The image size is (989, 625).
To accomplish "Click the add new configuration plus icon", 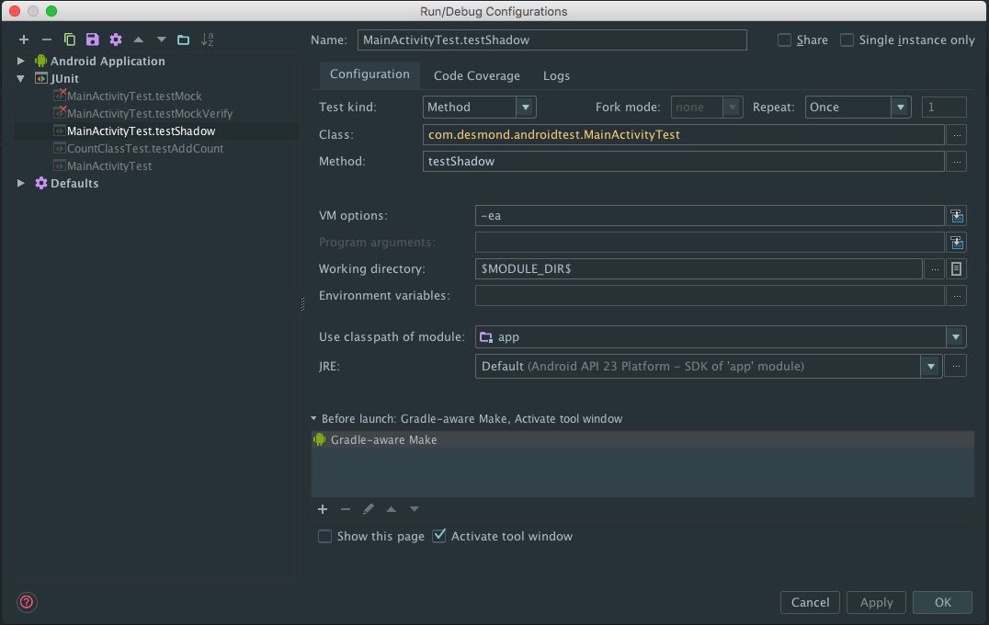I will click(x=24, y=40).
